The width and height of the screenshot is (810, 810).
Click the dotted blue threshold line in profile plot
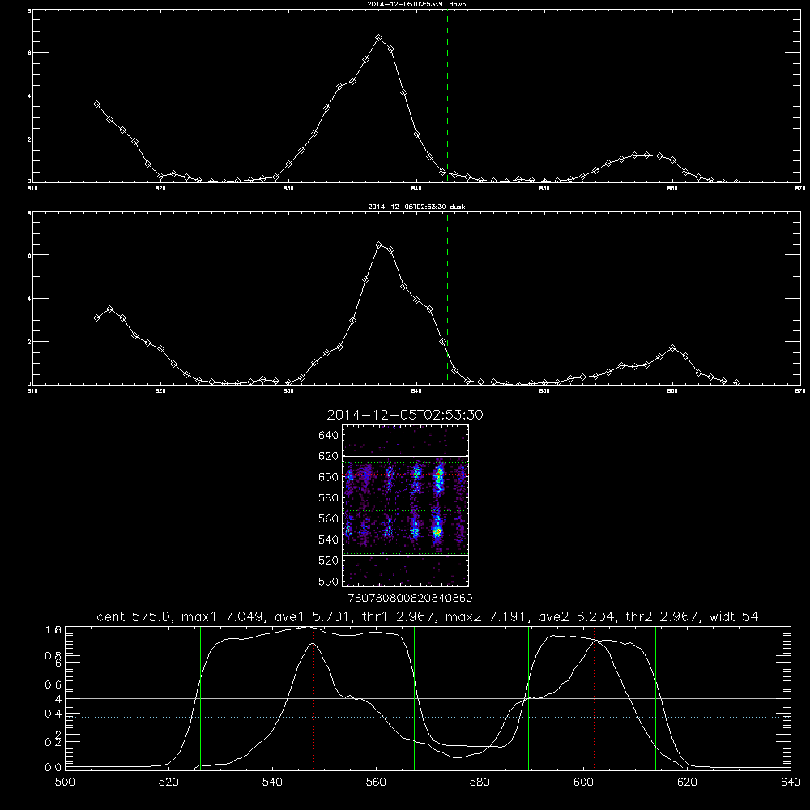(428, 717)
